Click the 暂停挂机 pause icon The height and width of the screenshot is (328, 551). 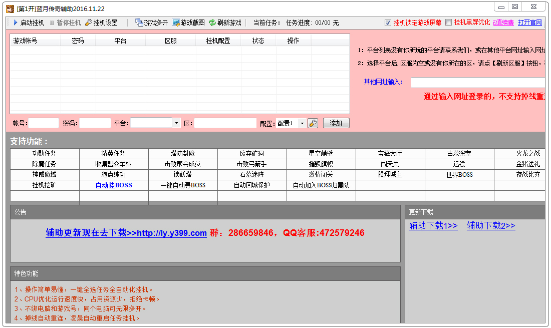click(52, 23)
